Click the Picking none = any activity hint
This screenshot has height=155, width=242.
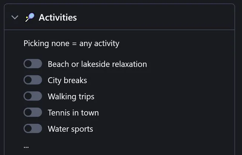(71, 43)
